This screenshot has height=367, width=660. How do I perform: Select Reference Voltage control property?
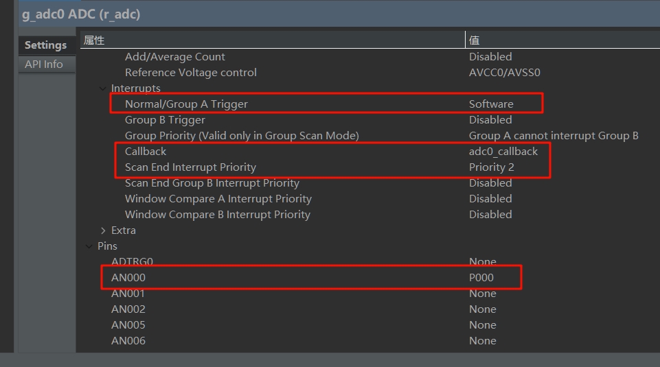click(x=191, y=72)
